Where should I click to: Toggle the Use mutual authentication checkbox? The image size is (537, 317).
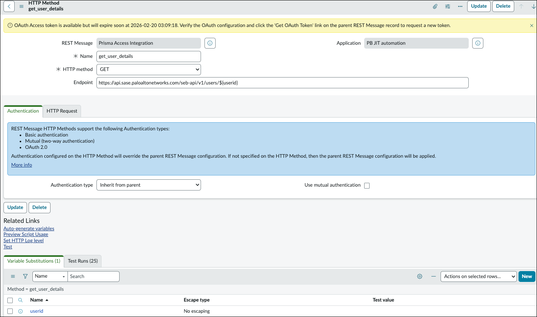(367, 185)
